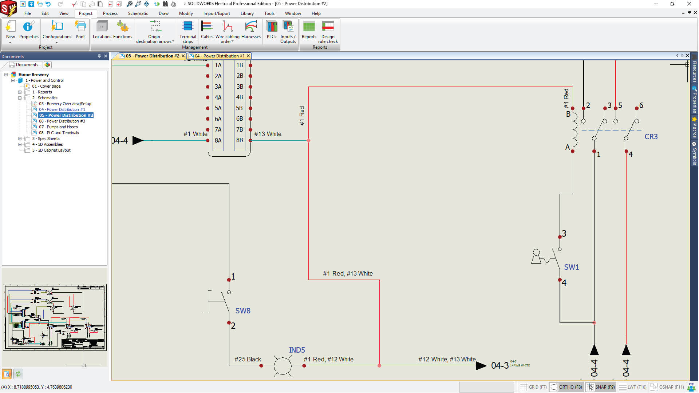
Task: Open the Reports manager button
Action: tap(309, 31)
